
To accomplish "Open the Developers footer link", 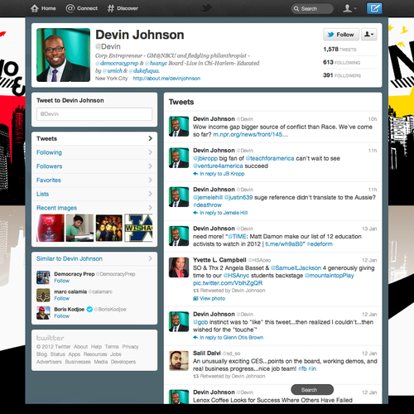I will [123, 362].
